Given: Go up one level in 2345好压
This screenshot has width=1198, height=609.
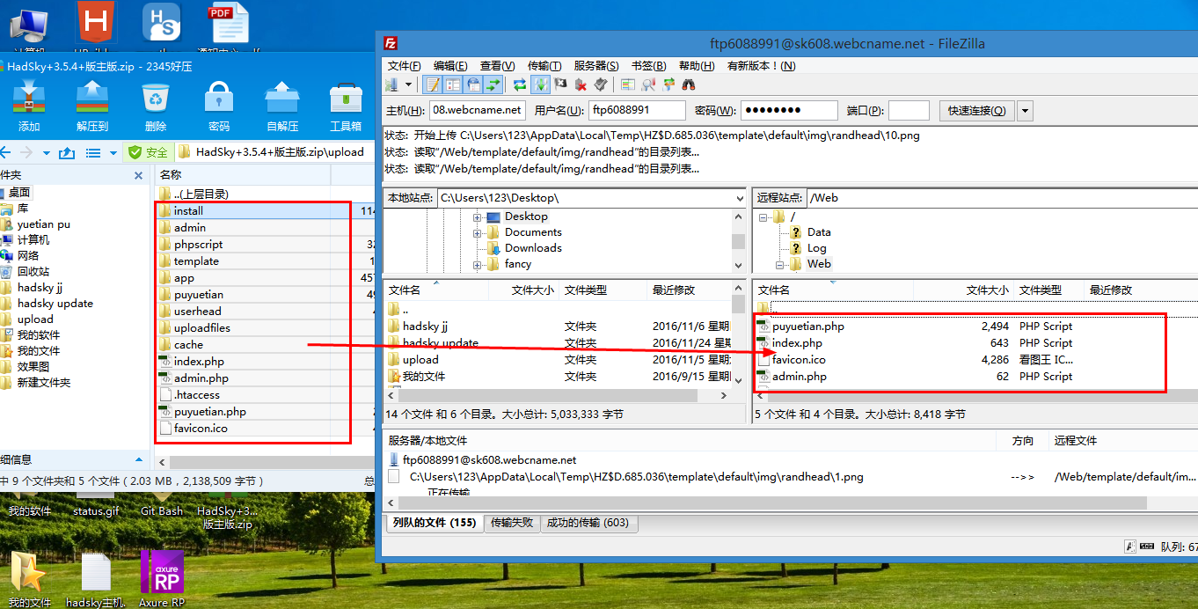Looking at the screenshot, I should click(x=67, y=152).
